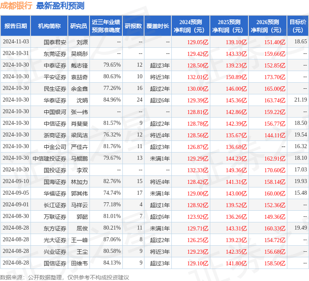309x281 pixels.
Task: Click the 覆盖时长 column header
Action: (158, 26)
